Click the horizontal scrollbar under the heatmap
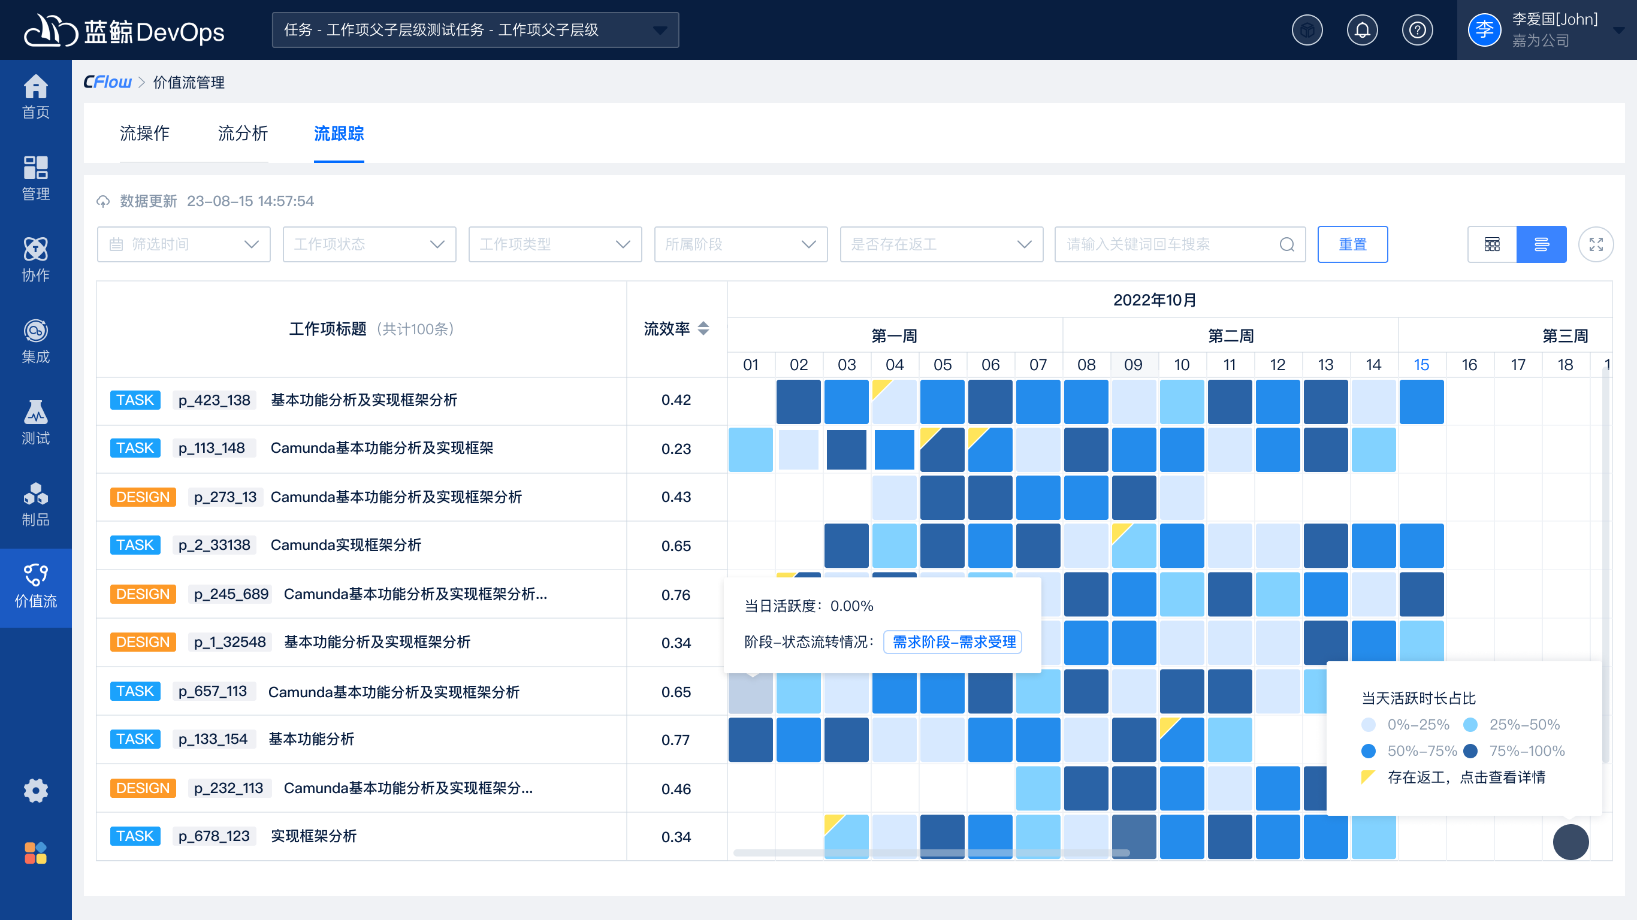Image resolution: width=1637 pixels, height=920 pixels. (931, 853)
